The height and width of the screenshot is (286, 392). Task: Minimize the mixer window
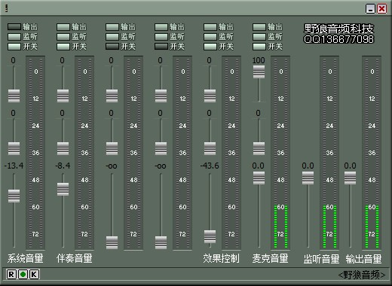click(x=370, y=9)
